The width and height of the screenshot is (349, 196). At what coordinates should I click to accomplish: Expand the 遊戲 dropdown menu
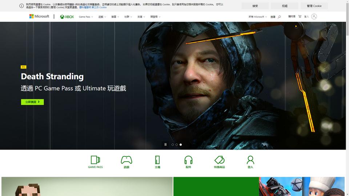point(102,17)
